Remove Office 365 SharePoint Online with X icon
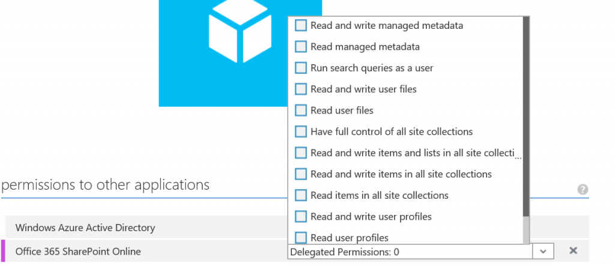The height and width of the screenshot is (266, 615). tap(573, 251)
